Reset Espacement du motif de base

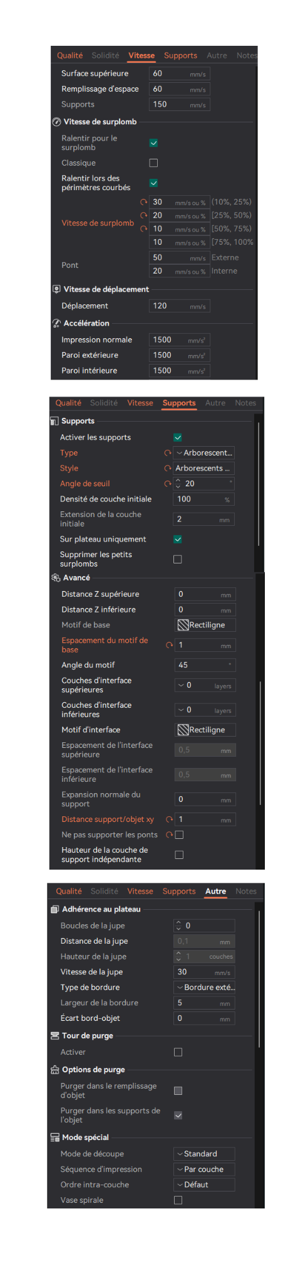[x=169, y=645]
